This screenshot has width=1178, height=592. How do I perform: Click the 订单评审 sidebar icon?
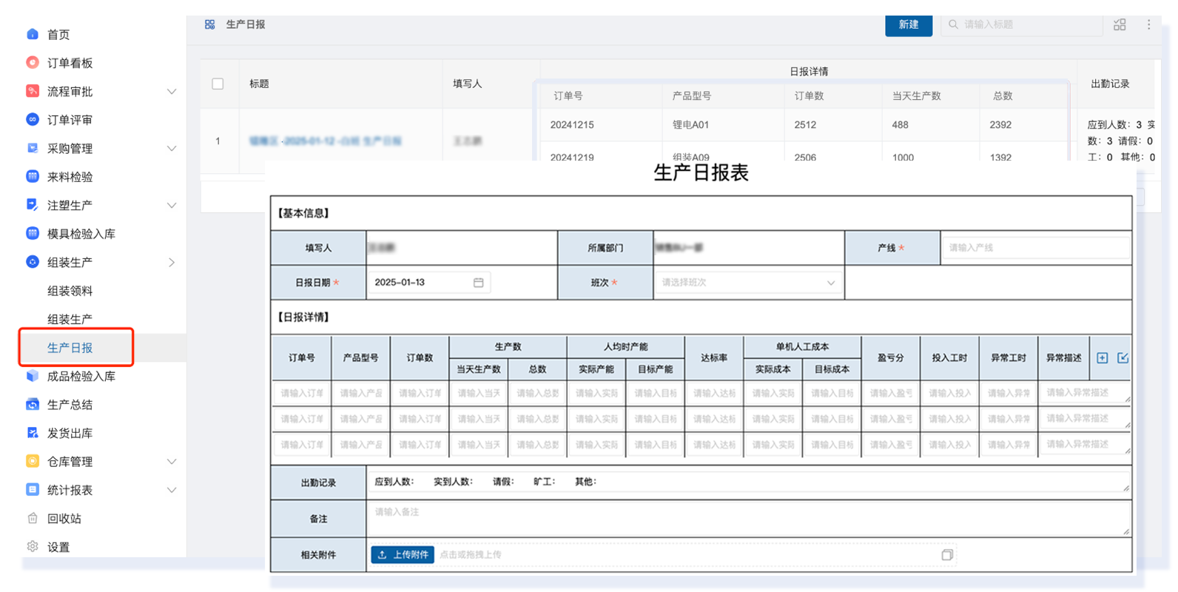(33, 119)
